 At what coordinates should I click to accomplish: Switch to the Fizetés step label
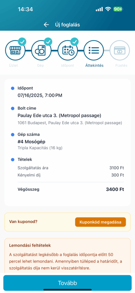pos(121,66)
